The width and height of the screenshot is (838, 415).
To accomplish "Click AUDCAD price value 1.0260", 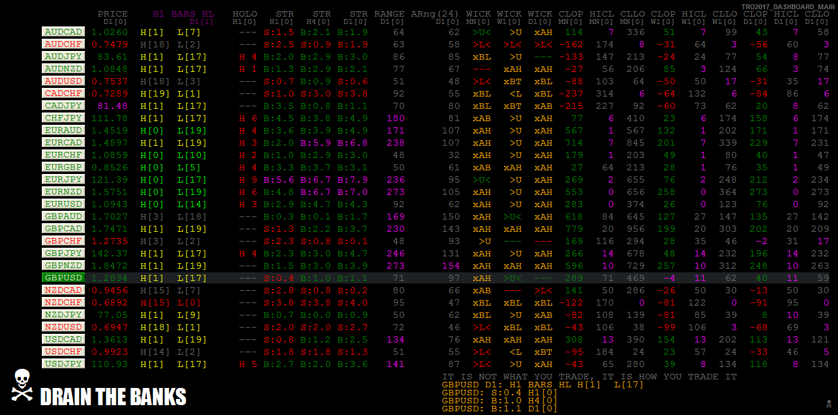I will (x=110, y=32).
